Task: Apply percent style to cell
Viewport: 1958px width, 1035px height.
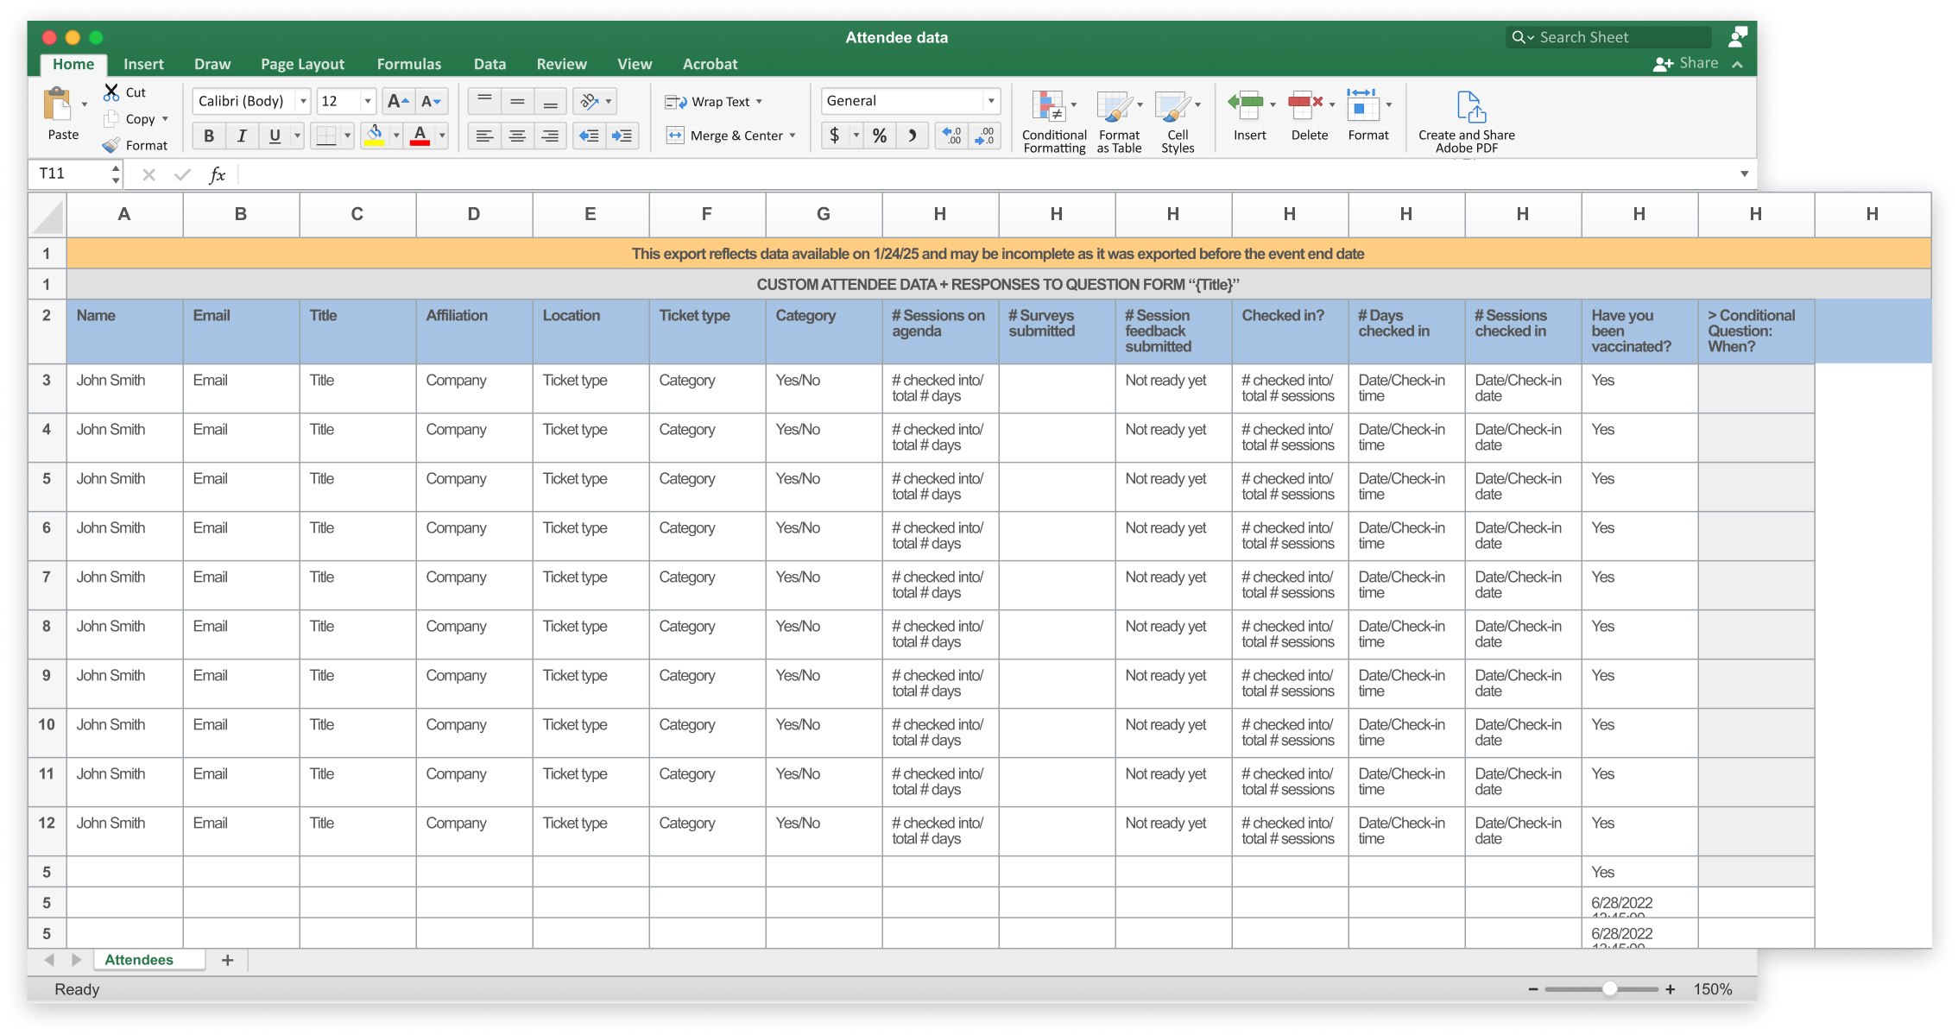Action: click(x=879, y=136)
